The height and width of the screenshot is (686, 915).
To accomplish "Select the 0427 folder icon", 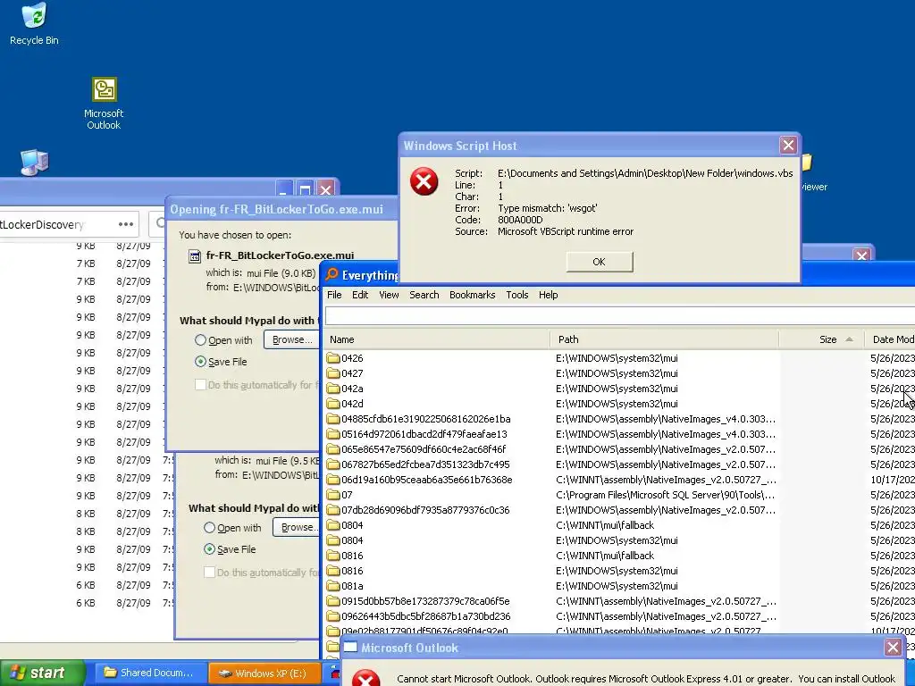I will click(333, 373).
